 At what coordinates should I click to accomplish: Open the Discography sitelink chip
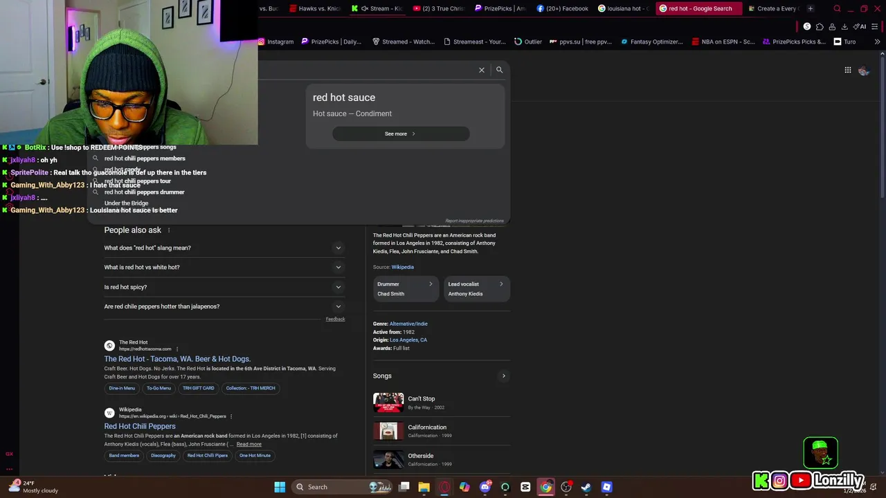tap(163, 456)
